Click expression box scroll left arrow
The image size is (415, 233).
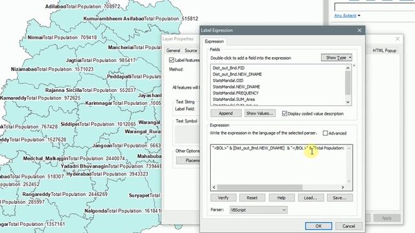pos(214,187)
